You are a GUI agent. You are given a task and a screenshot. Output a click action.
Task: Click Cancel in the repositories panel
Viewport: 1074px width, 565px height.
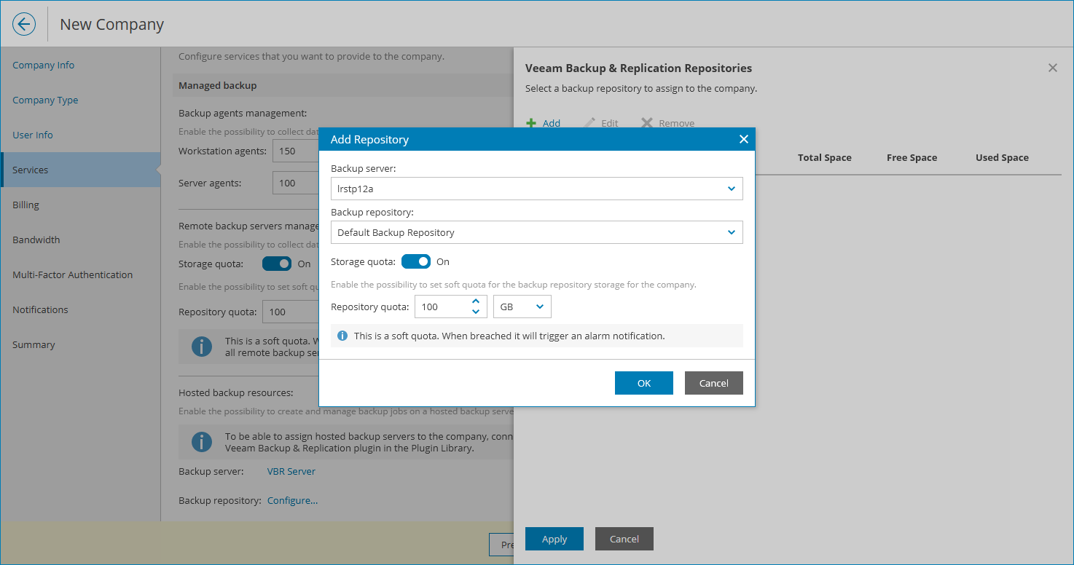click(624, 539)
